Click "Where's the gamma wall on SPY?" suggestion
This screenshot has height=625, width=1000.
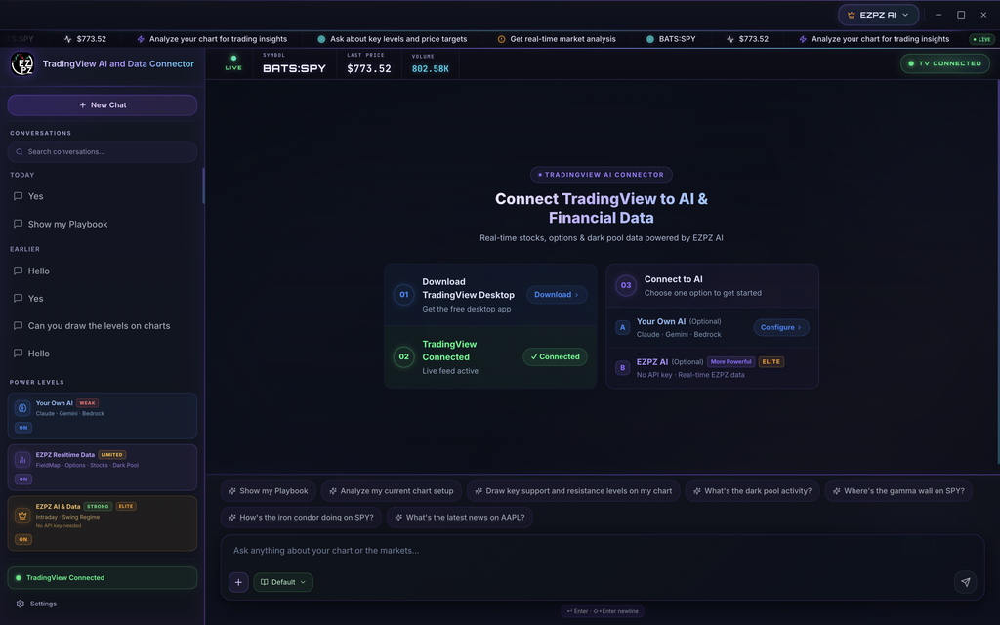click(x=898, y=491)
